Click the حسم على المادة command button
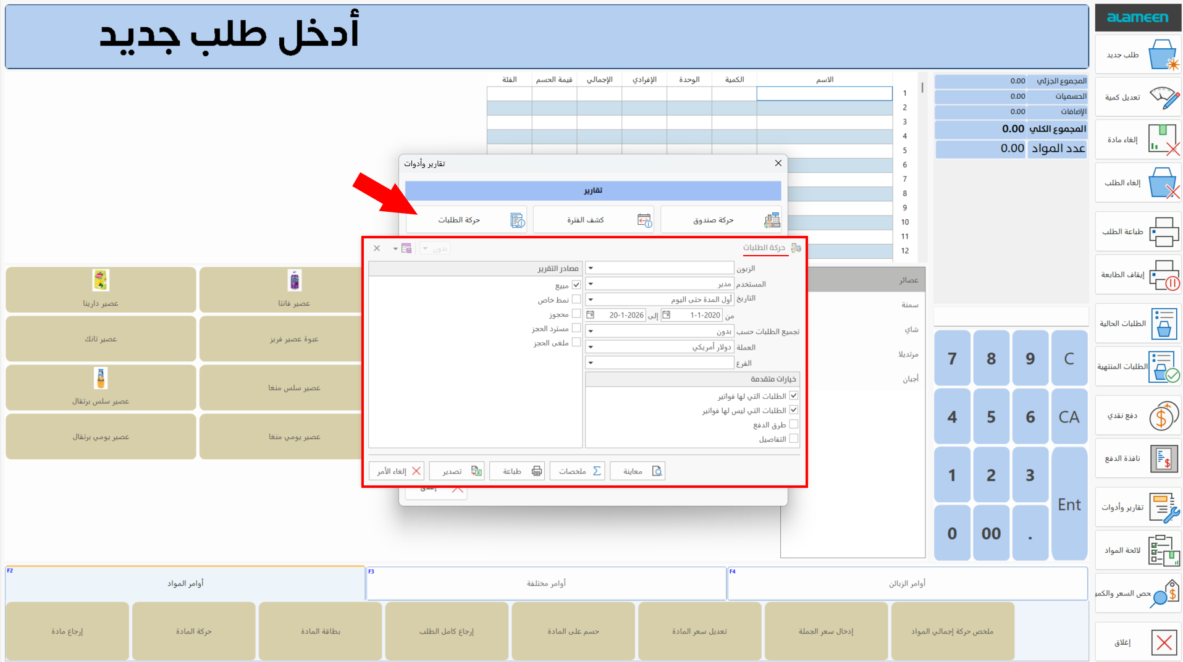 tap(573, 631)
